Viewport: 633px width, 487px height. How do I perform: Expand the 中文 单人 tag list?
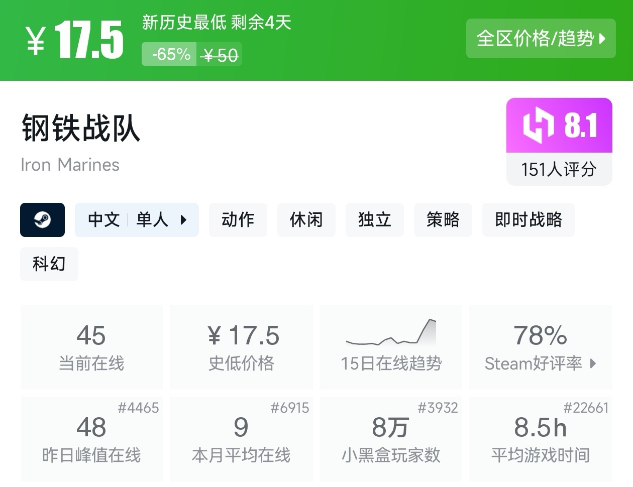tap(184, 219)
